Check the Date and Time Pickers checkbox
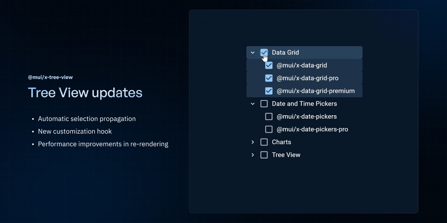The image size is (447, 223). [264, 104]
